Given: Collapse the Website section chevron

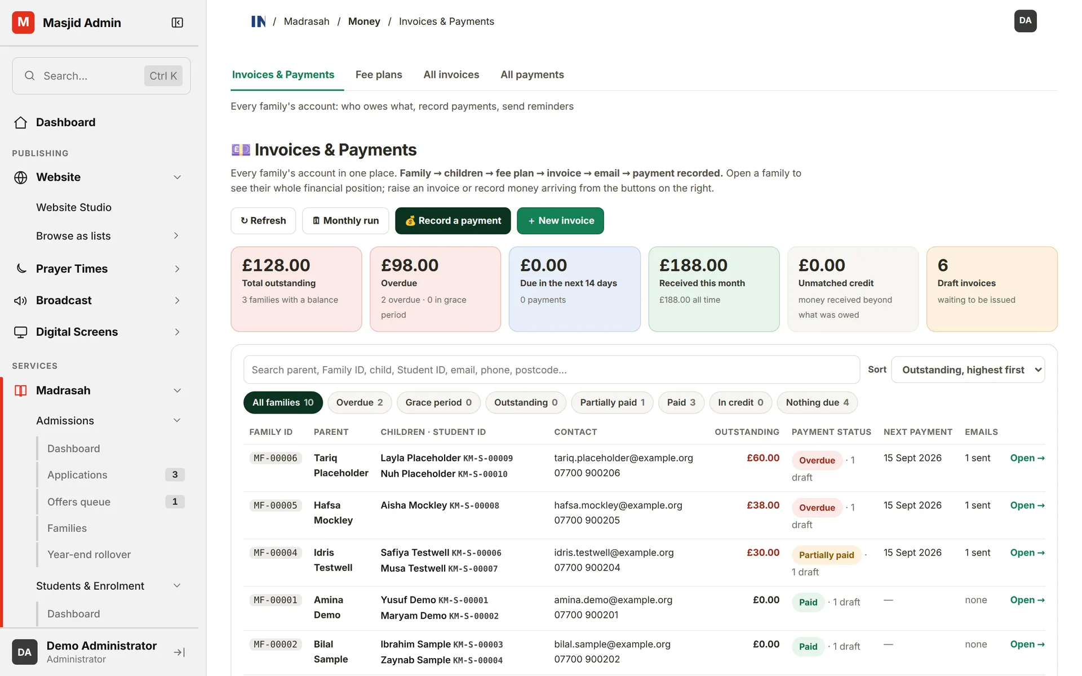Looking at the screenshot, I should (x=177, y=177).
